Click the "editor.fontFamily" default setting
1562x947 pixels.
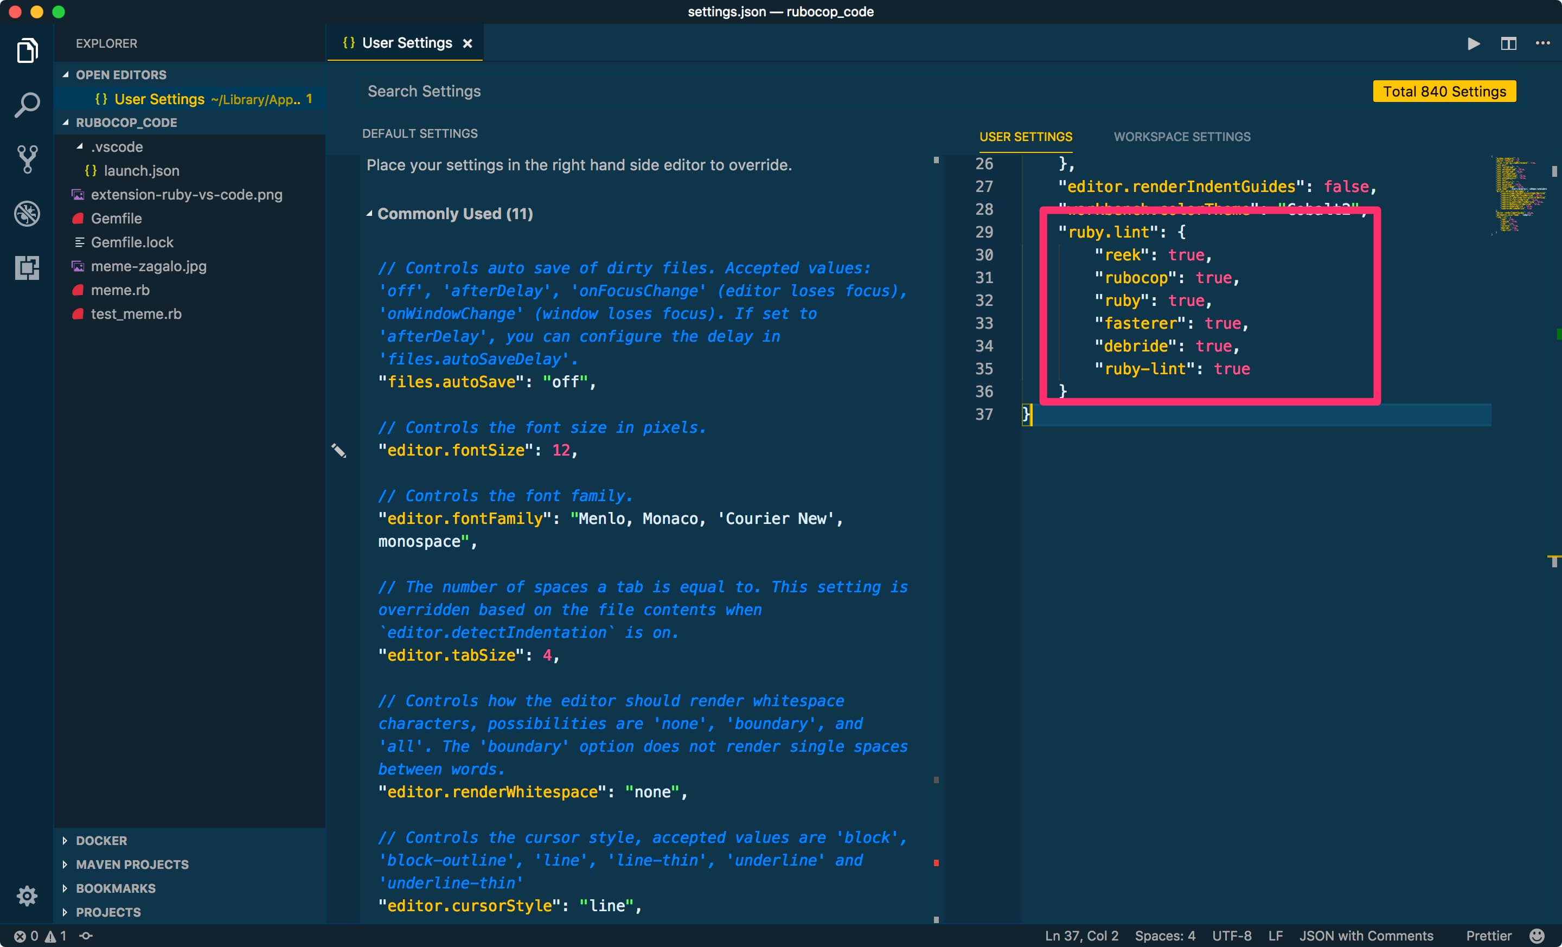point(611,530)
